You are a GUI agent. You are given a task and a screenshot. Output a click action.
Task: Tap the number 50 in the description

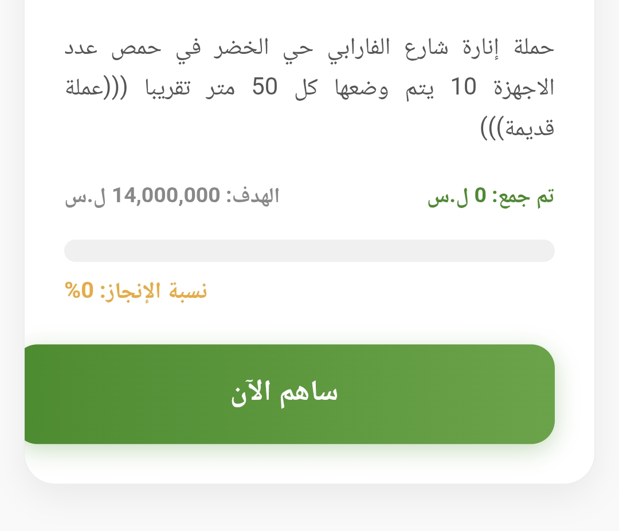[x=265, y=88]
